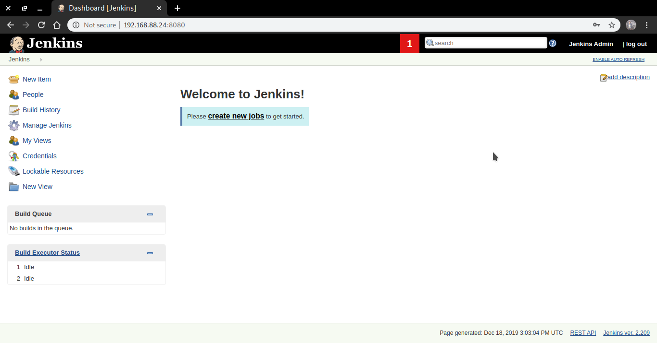
Task: Open the browser profile avatar
Action: coord(631,25)
